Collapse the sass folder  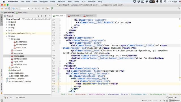7,36
